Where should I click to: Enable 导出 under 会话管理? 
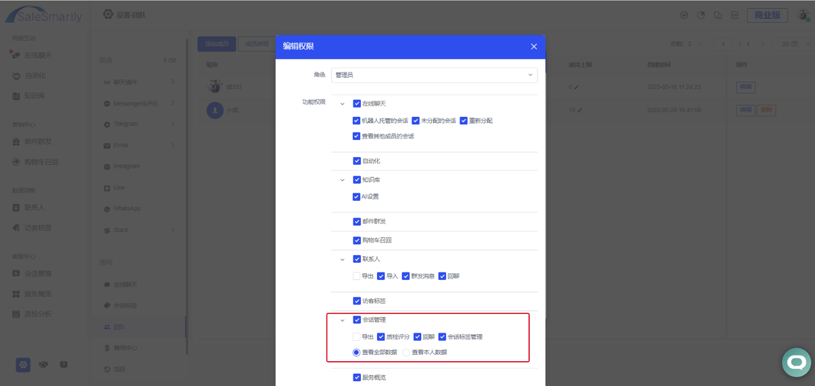pyautogui.click(x=357, y=337)
